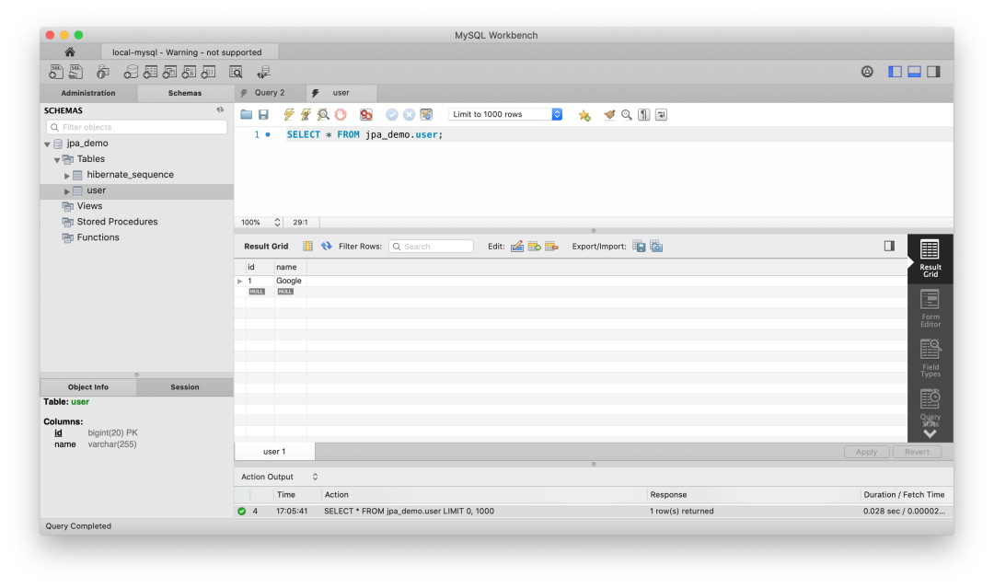Open the Limit to 1000 rows dropdown
The width and height of the screenshot is (994, 588).
[x=505, y=114]
